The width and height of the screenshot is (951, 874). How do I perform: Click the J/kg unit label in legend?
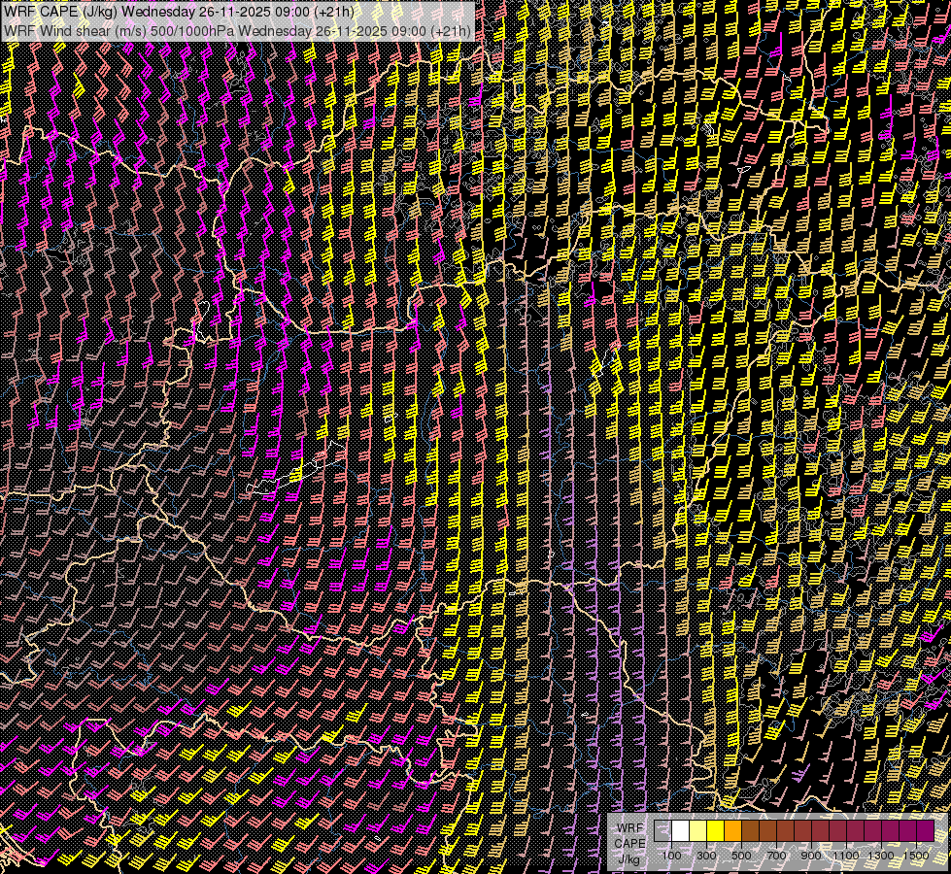[629, 859]
